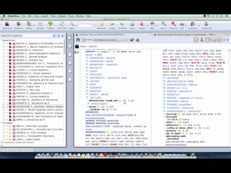The image size is (231, 173).
Task: Click the colored pie globe icon
Action: tap(137, 40)
